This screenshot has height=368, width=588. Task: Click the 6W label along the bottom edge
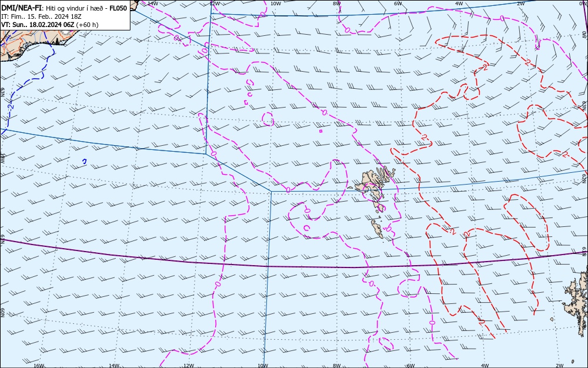(x=410, y=366)
